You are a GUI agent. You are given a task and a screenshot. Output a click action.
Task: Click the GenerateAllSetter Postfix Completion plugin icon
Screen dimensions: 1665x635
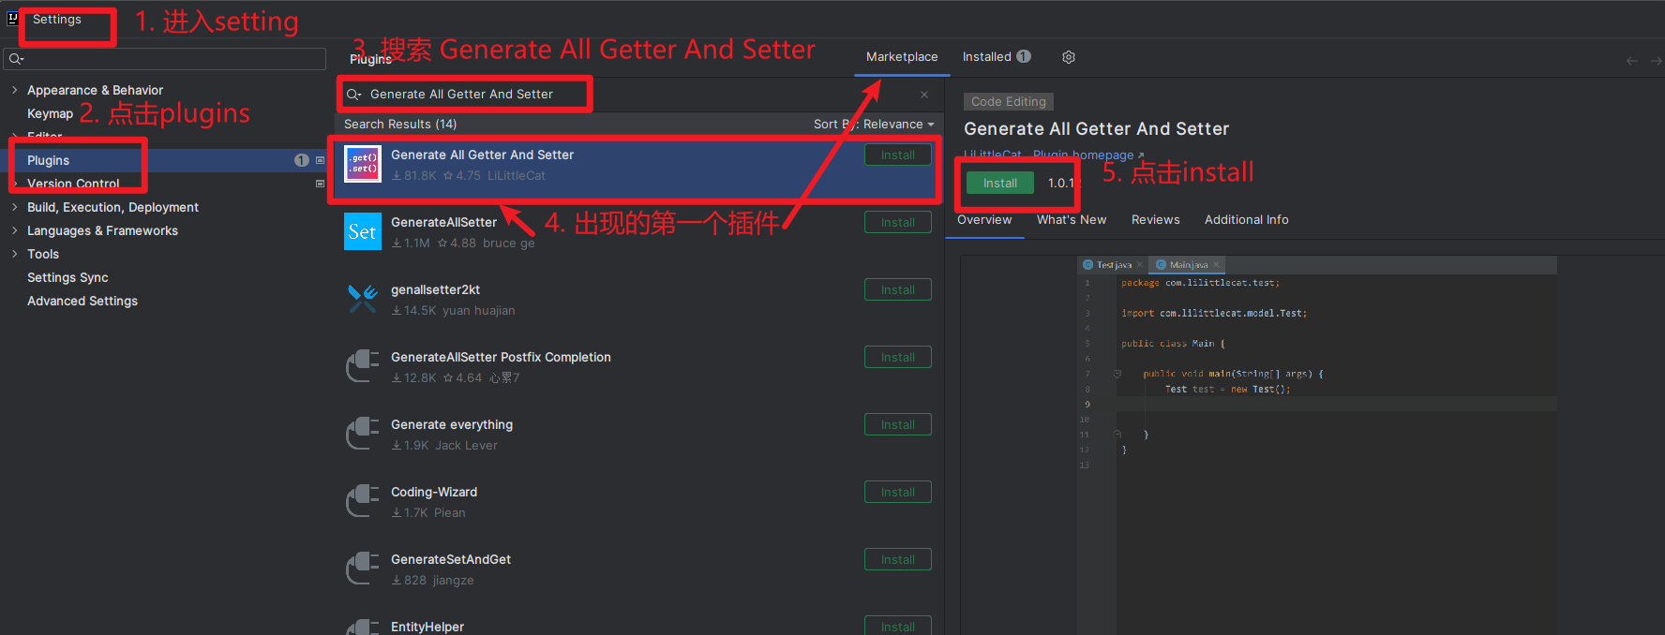point(363,366)
